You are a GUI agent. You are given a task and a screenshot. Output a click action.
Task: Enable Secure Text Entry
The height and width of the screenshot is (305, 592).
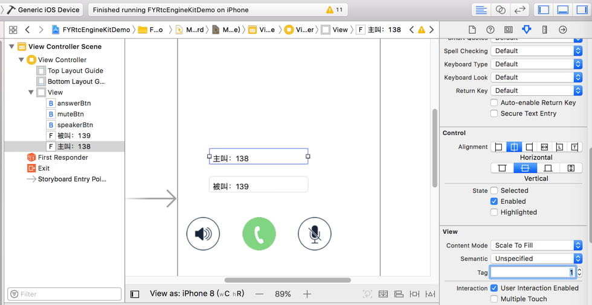(494, 113)
